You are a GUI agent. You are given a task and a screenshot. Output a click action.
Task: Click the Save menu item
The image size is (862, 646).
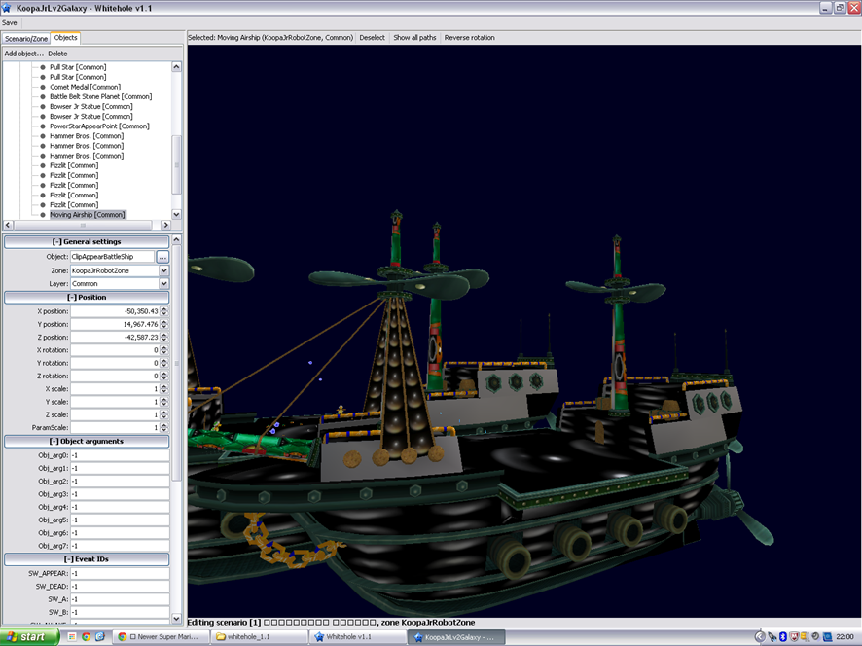click(10, 22)
